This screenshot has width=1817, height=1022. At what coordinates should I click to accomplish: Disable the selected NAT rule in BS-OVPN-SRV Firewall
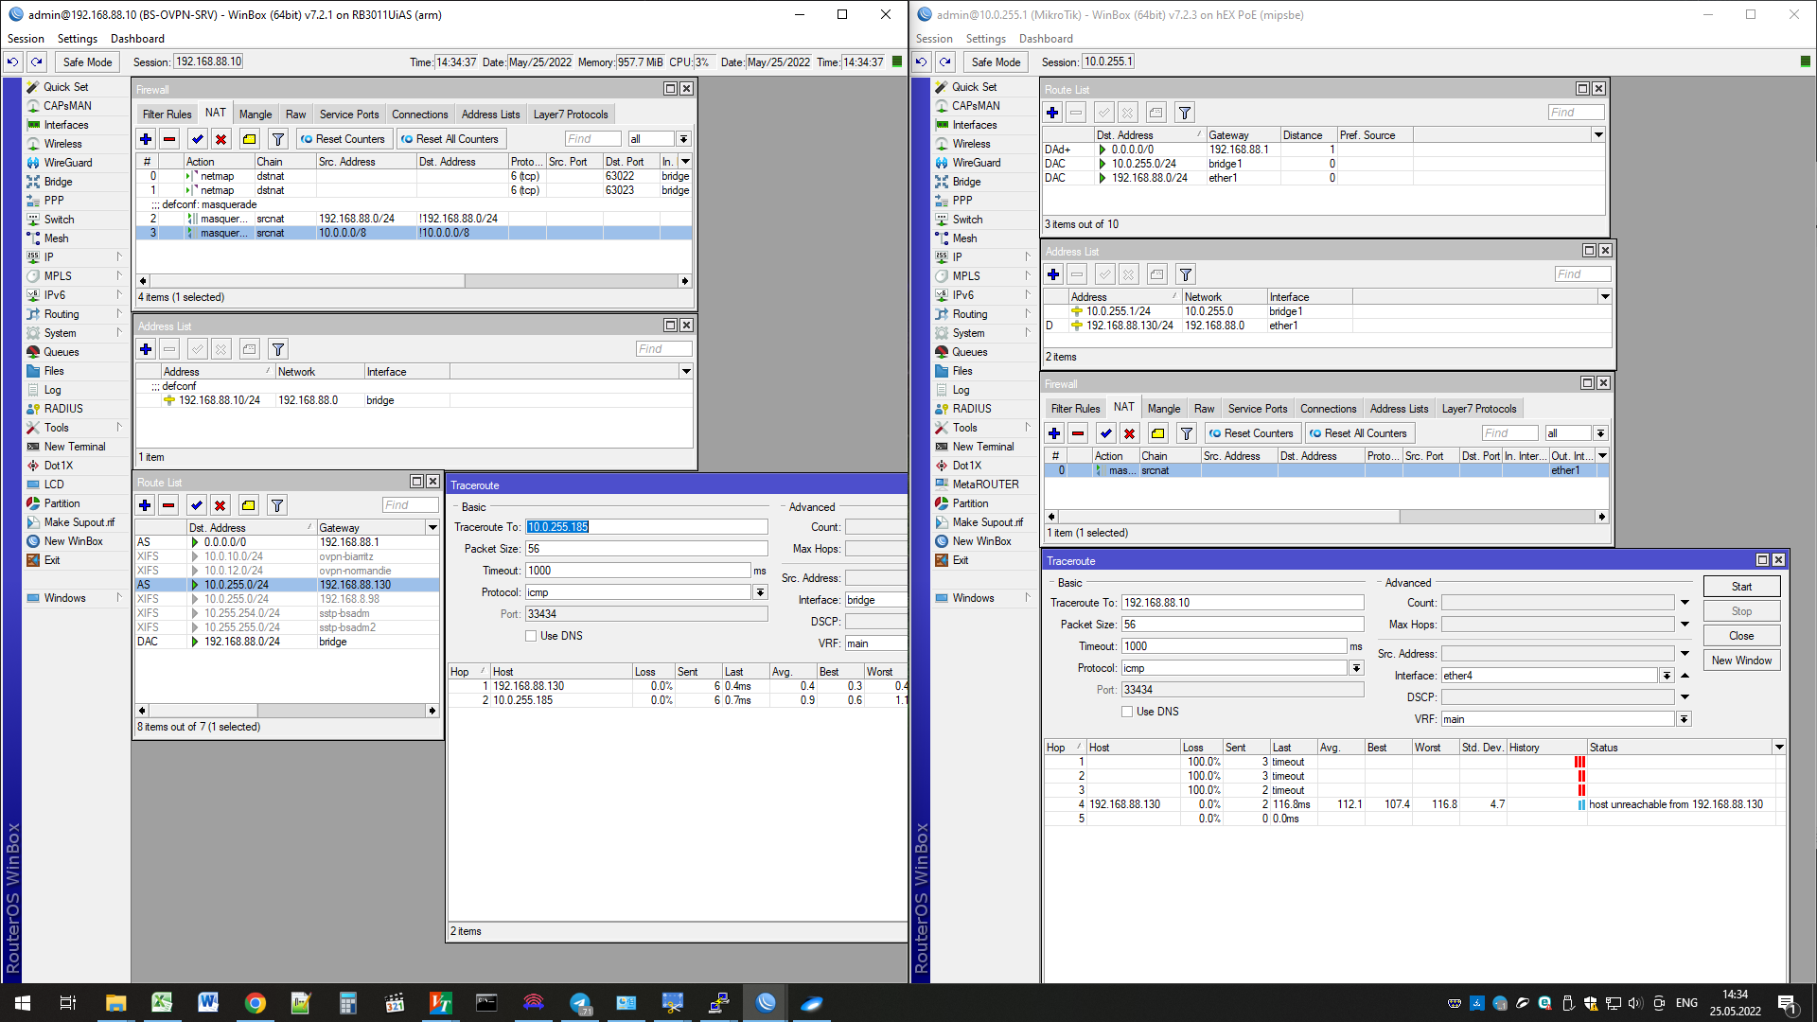click(221, 139)
